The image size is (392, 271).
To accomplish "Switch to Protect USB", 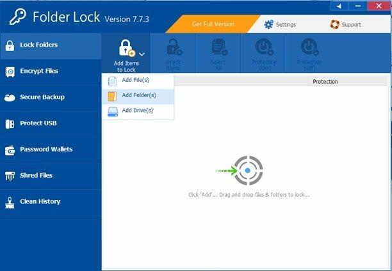I will coord(51,124).
